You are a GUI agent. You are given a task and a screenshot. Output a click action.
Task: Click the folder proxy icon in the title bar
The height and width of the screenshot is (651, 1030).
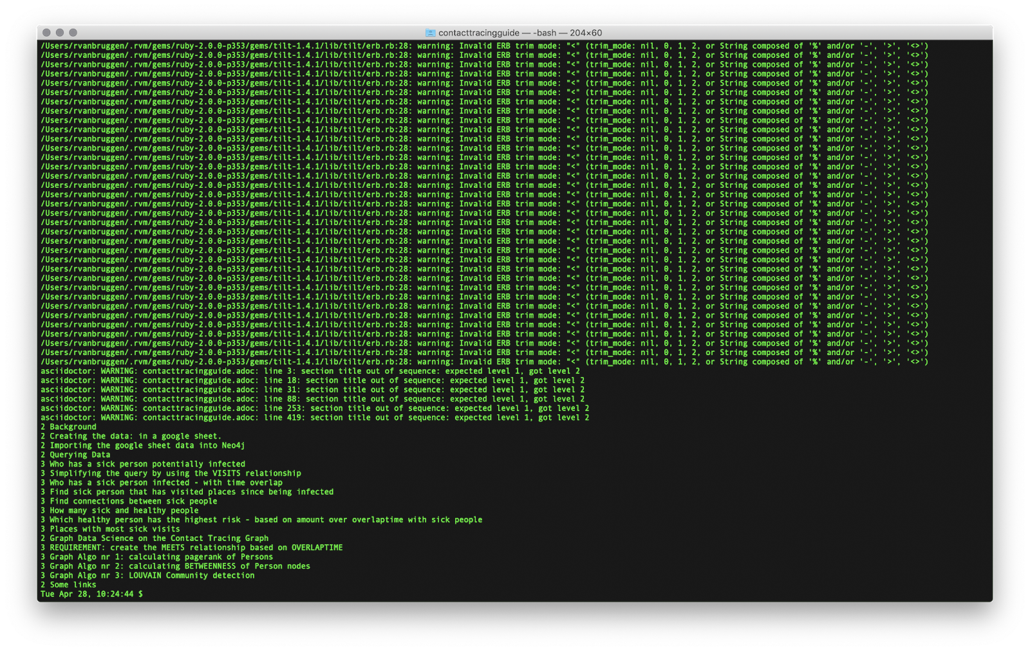[431, 33]
